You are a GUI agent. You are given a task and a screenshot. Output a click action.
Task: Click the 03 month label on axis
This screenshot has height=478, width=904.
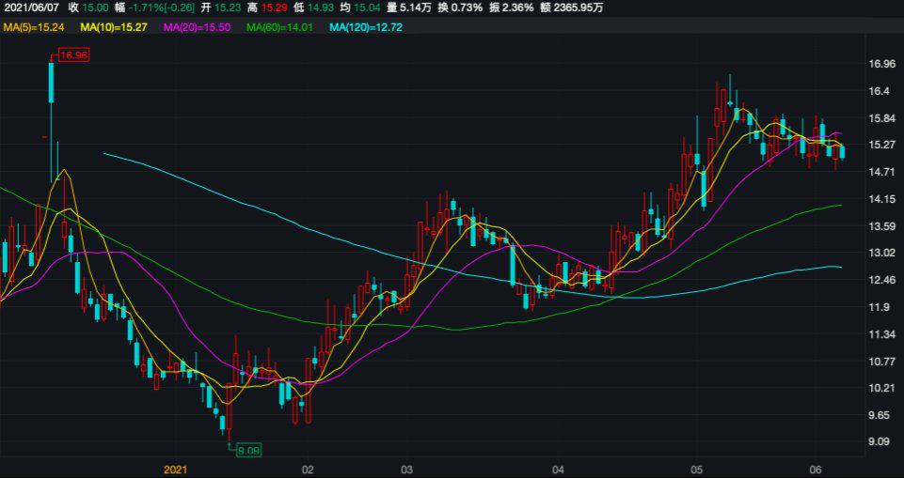pos(407,470)
